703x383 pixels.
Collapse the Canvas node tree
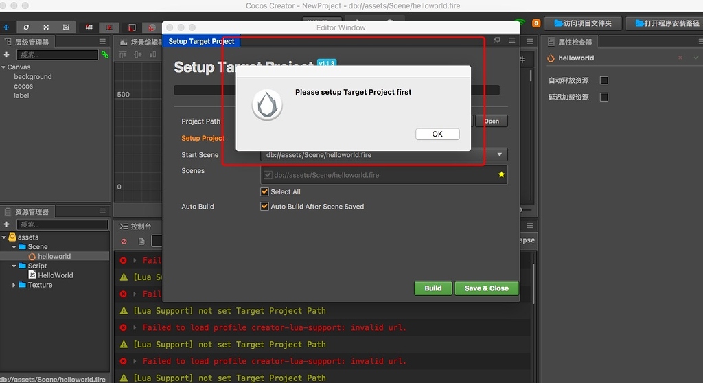pos(3,67)
